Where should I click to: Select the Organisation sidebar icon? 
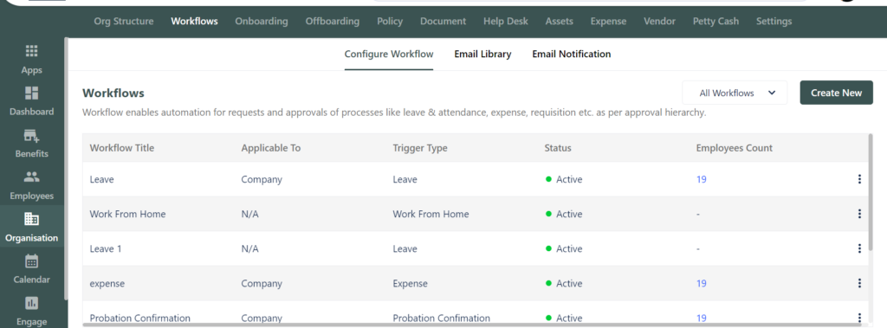click(x=32, y=219)
